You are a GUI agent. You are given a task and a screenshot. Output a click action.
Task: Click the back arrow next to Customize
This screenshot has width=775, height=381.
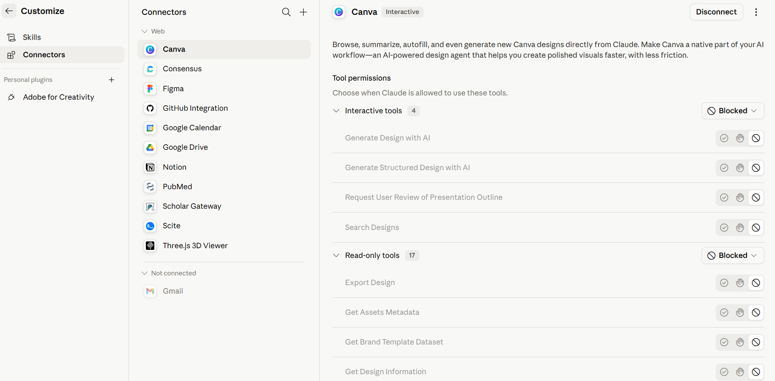point(9,11)
